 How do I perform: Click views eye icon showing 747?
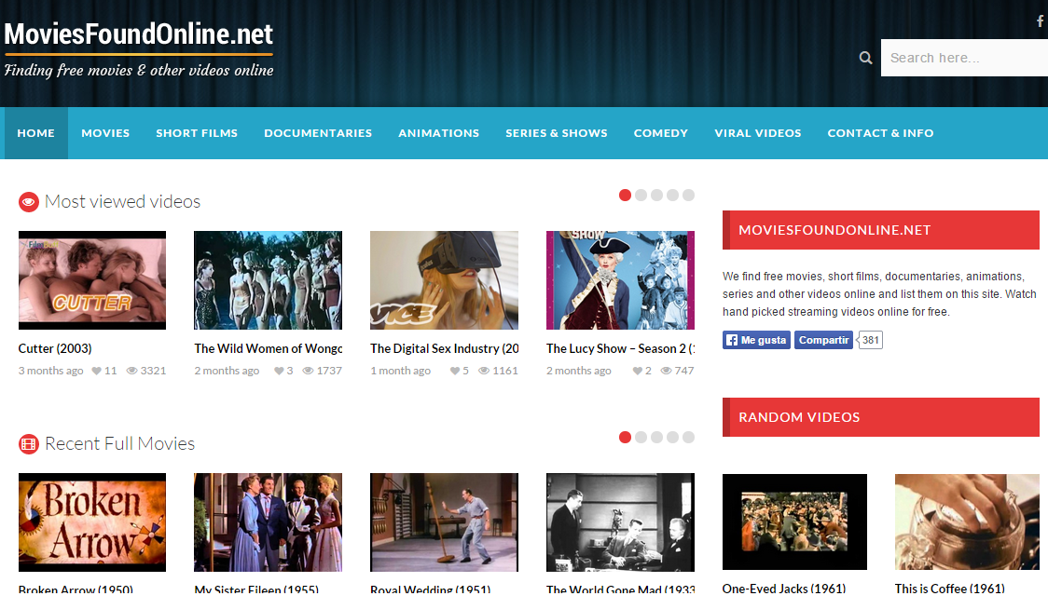point(666,371)
